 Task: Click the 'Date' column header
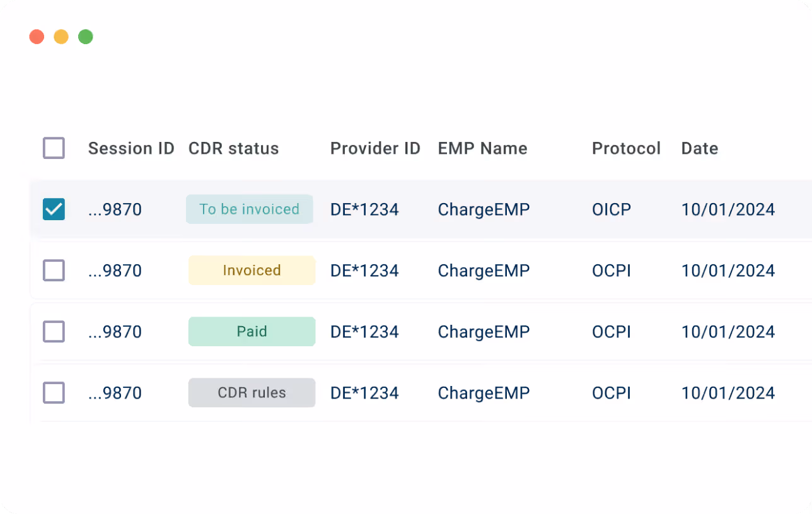coord(699,148)
